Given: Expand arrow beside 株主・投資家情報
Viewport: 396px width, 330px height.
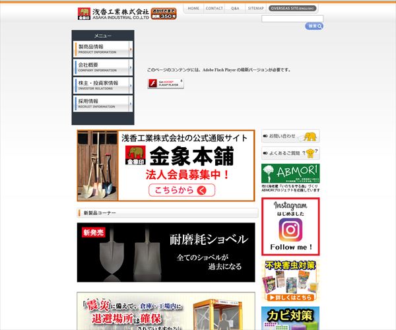Looking at the screenshot, I should coord(131,85).
